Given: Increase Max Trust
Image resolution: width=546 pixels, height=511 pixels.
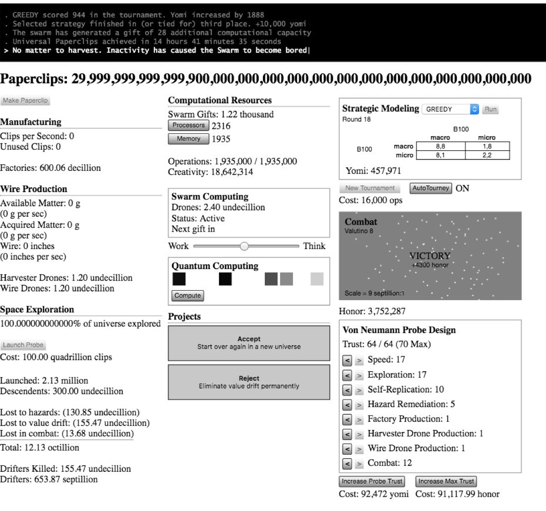Looking at the screenshot, I should [446, 481].
